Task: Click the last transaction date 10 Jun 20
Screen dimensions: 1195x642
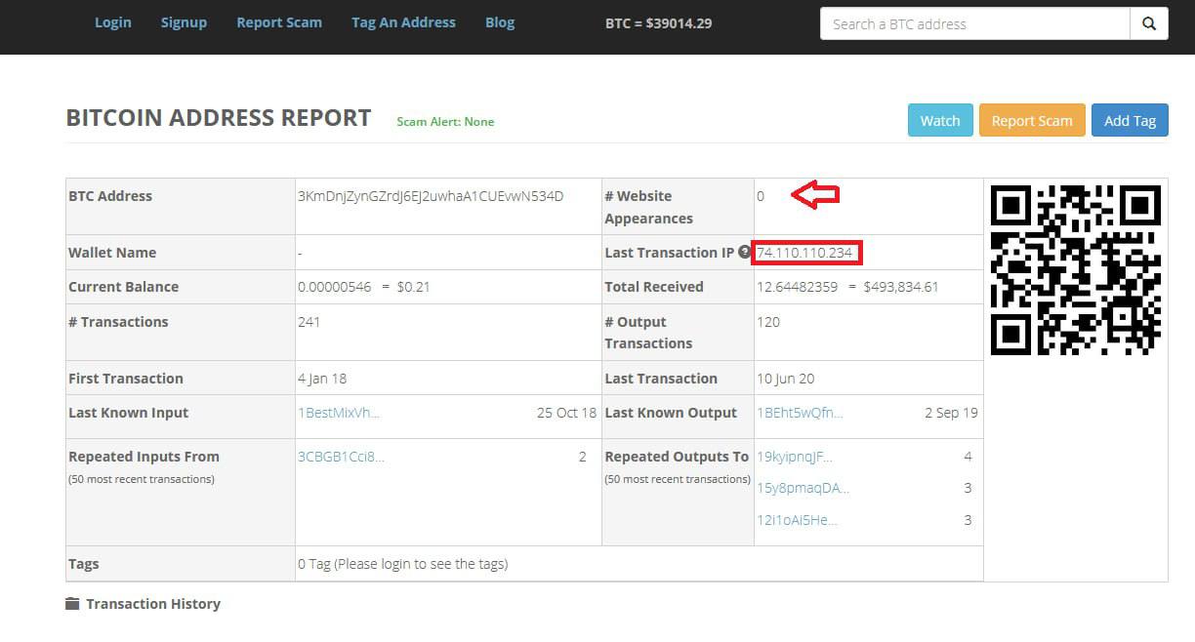Action: (785, 379)
